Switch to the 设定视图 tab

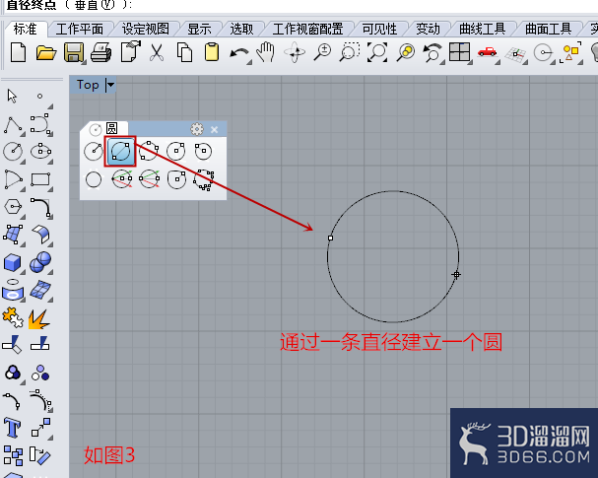pyautogui.click(x=145, y=29)
